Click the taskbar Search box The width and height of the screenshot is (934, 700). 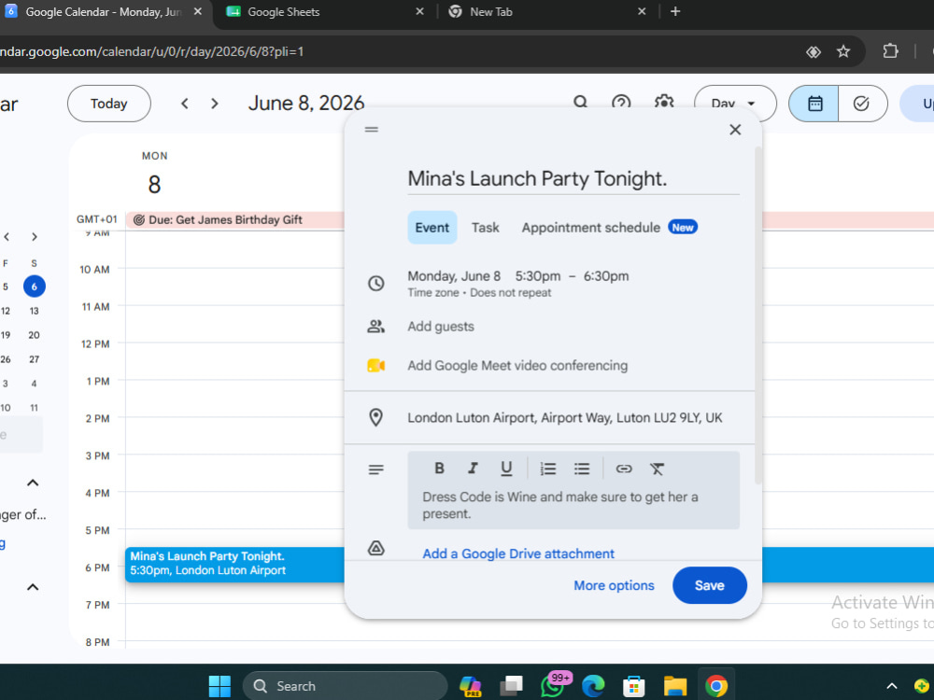coord(345,686)
